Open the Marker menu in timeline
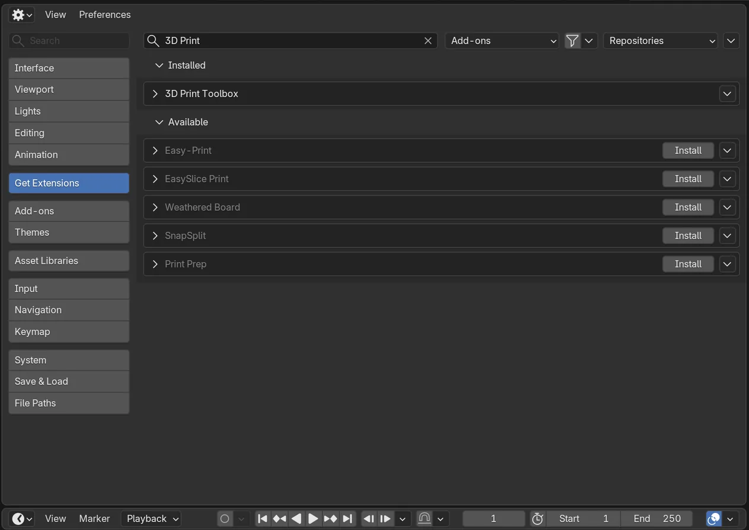The height and width of the screenshot is (530, 749). coord(95,519)
